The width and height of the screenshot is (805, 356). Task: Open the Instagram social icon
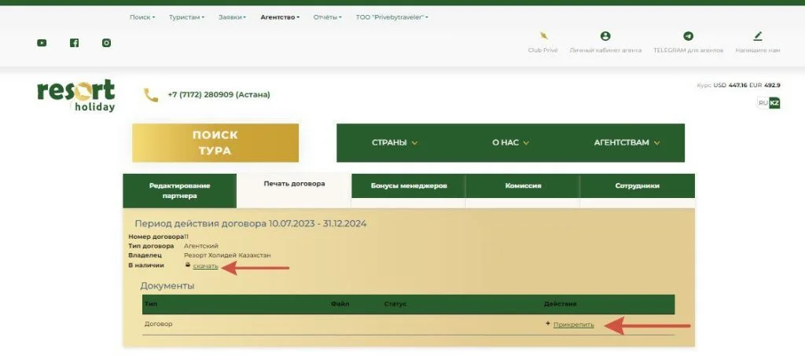106,42
